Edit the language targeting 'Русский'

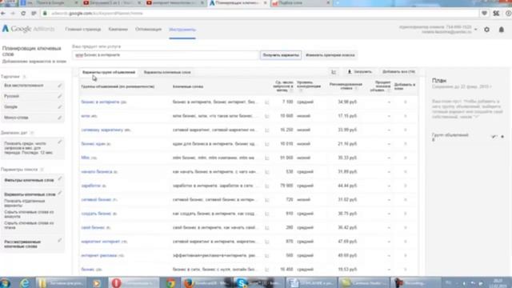pyautogui.click(x=59, y=96)
